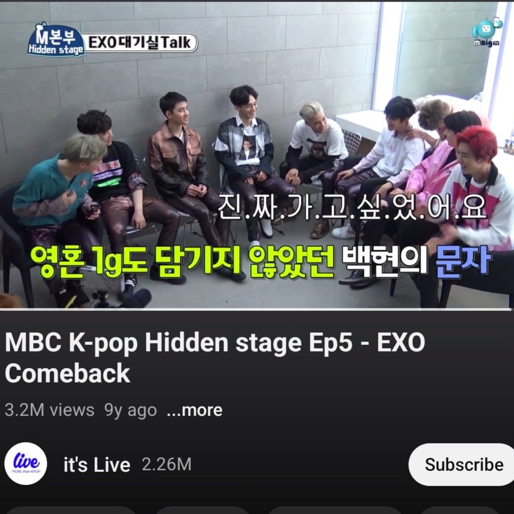Tap the 2.26M subscriber count

click(x=167, y=465)
